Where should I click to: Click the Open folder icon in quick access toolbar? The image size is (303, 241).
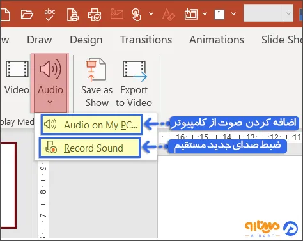pyautogui.click(x=27, y=14)
